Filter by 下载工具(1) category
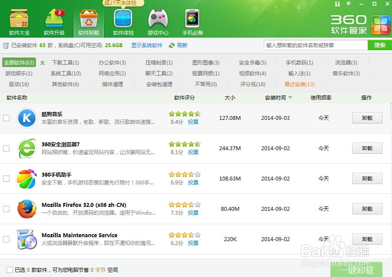Image resolution: width=392 pixels, height=277 pixels. point(65,63)
